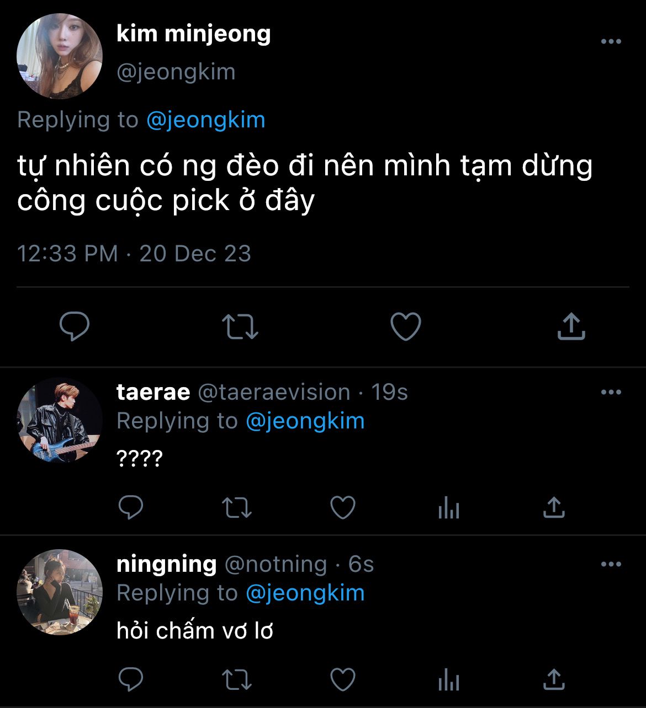Image resolution: width=646 pixels, height=708 pixels.
Task: Share taerae's '????' reply
Action: tap(554, 507)
